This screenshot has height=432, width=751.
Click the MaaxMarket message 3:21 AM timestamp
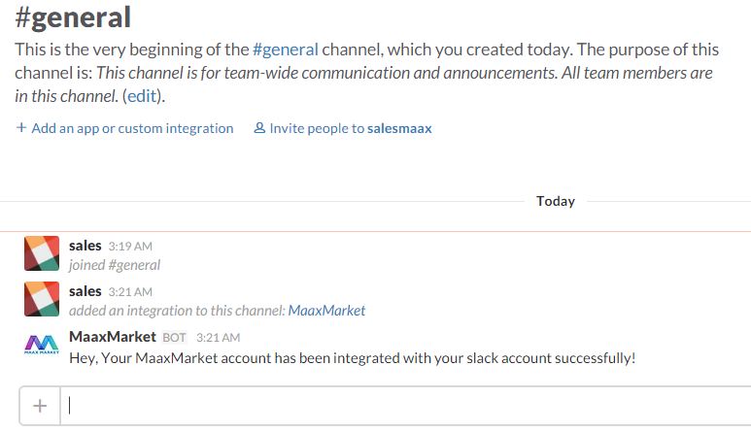coord(218,338)
